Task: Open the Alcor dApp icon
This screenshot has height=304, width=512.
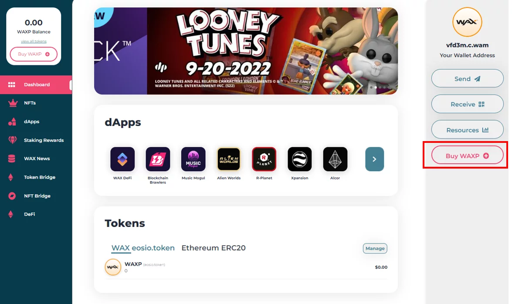Action: pos(335,159)
